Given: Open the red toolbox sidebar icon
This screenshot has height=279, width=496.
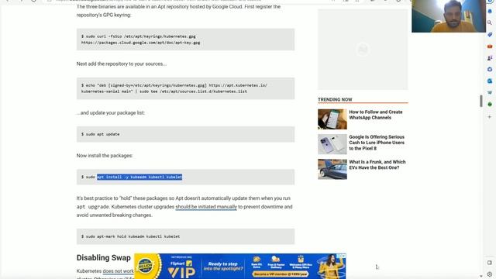Looking at the screenshot, I should click(490, 46).
